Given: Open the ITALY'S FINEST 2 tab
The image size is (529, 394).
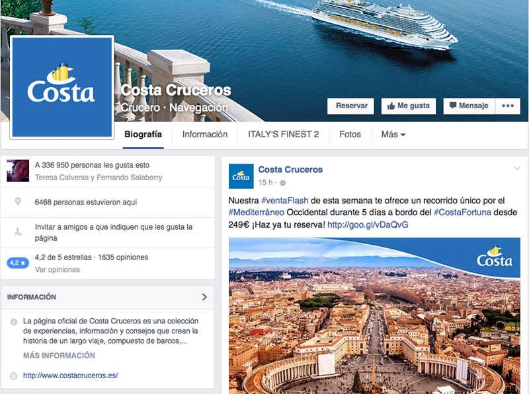Looking at the screenshot, I should pos(283,135).
